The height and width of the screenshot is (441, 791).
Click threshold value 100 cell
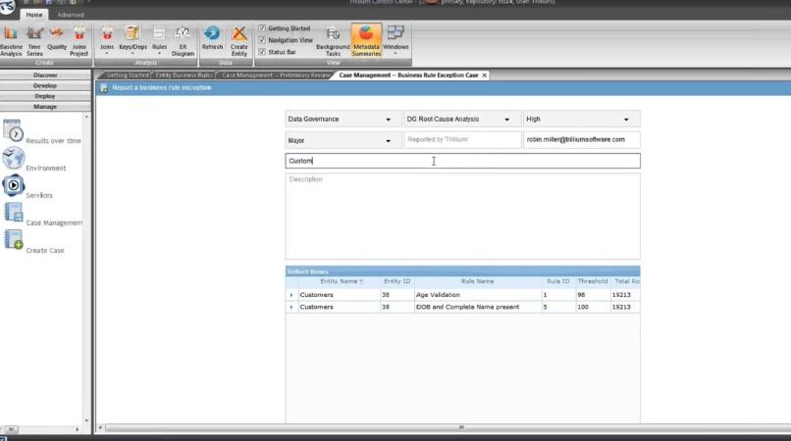pyautogui.click(x=593, y=307)
